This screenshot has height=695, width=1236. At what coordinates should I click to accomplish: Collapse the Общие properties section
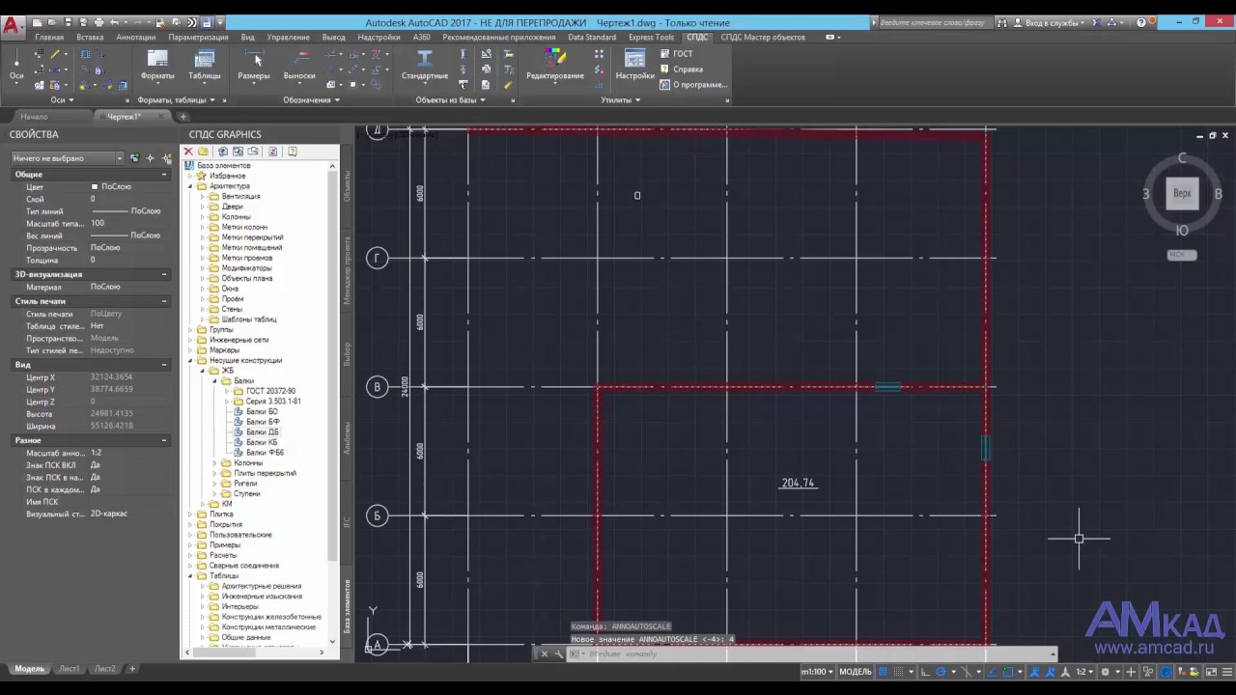pyautogui.click(x=164, y=175)
